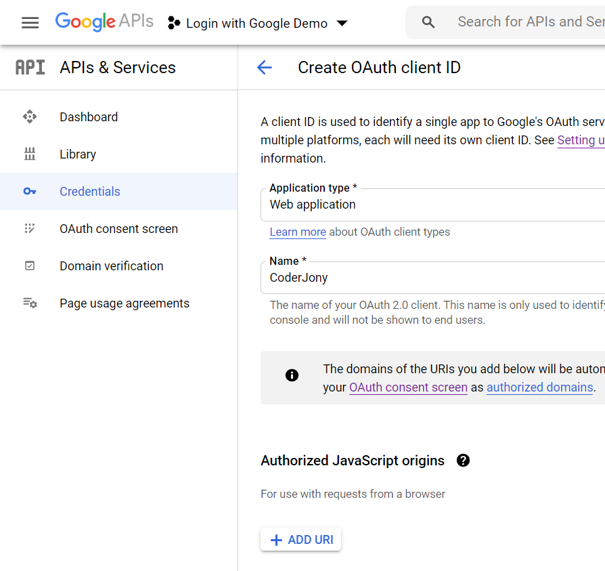Click Learn more about OAuth client types

[298, 232]
